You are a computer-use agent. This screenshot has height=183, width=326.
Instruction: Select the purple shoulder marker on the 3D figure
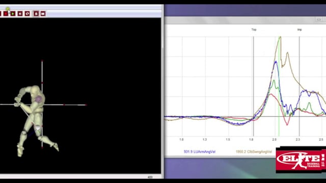(39, 99)
